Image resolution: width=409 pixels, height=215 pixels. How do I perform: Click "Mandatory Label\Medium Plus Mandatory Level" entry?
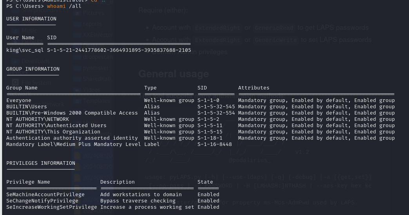pos(74,144)
